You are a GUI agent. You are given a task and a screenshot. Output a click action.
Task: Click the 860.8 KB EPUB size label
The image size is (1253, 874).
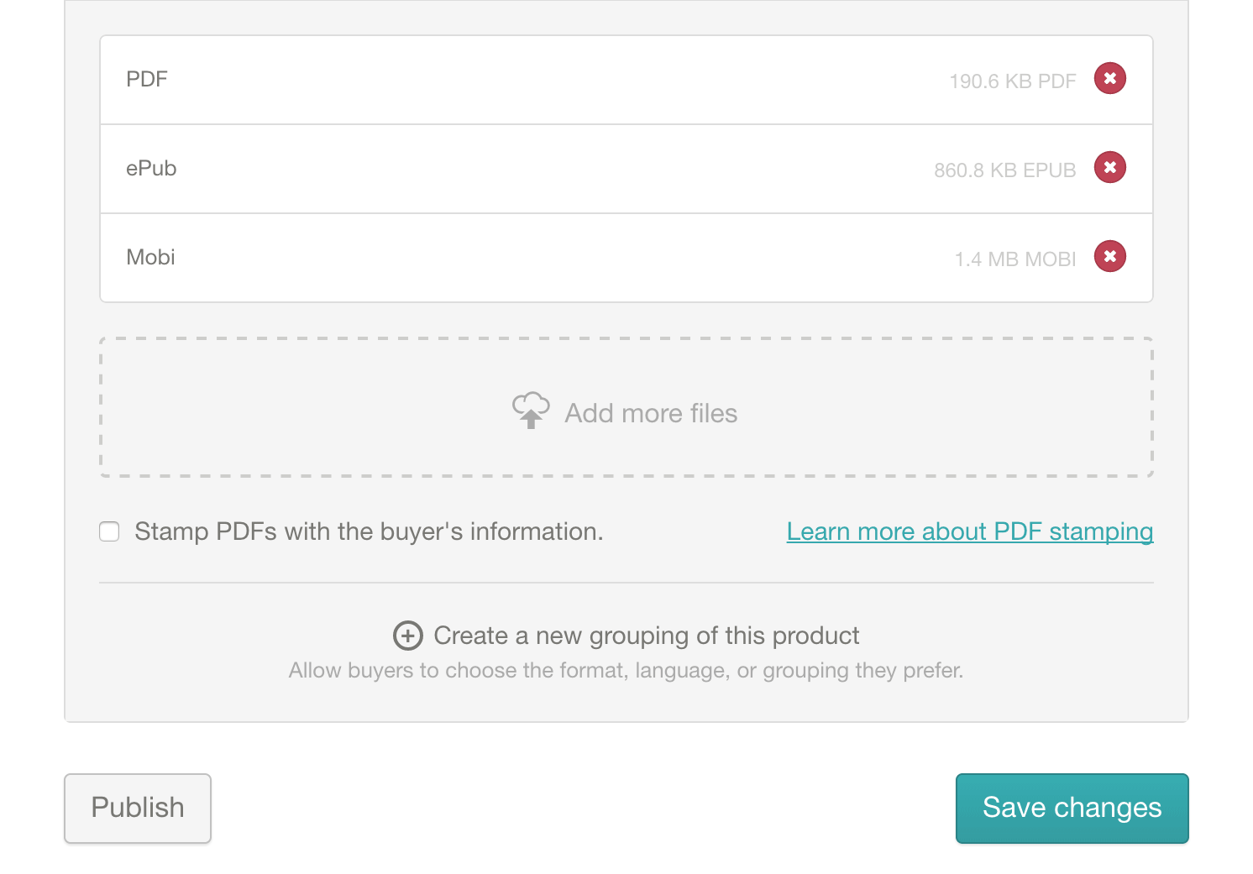point(1005,170)
